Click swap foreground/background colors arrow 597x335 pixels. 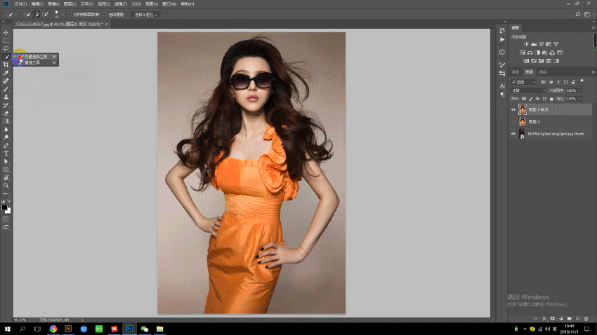8,201
